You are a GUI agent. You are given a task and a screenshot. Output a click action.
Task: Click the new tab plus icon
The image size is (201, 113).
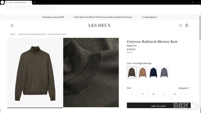pyautogui.click(x=34, y=2)
